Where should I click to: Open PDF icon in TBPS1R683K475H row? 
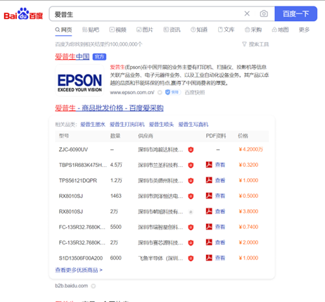209,165
